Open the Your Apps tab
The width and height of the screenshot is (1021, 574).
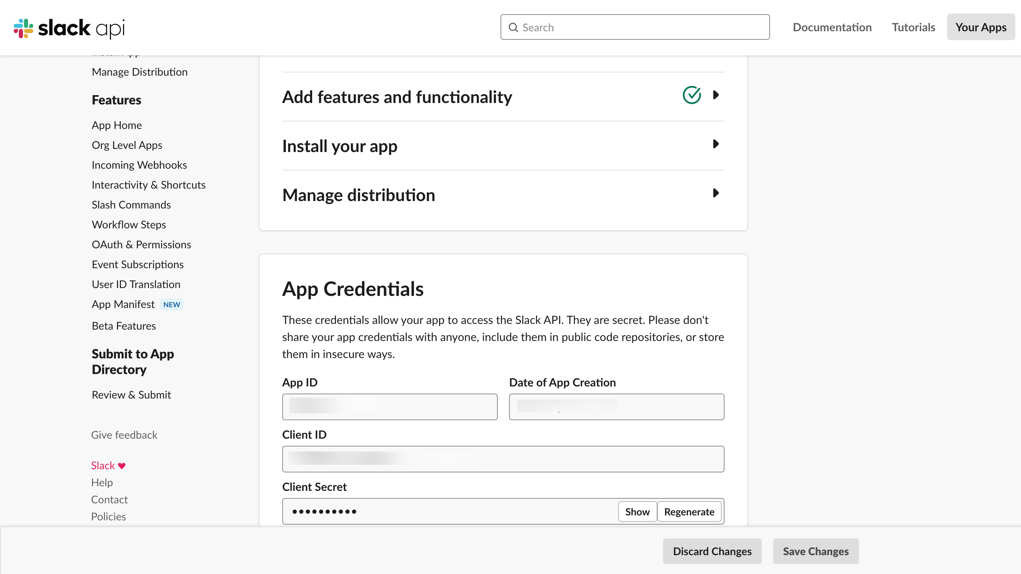pyautogui.click(x=980, y=27)
